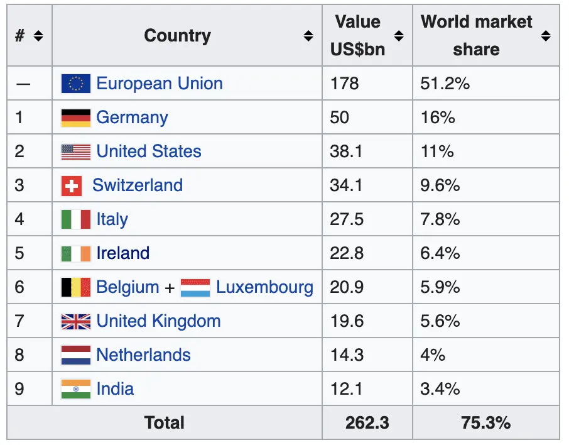The width and height of the screenshot is (569, 445).
Task: Click the Italy flag icon
Action: [x=76, y=219]
